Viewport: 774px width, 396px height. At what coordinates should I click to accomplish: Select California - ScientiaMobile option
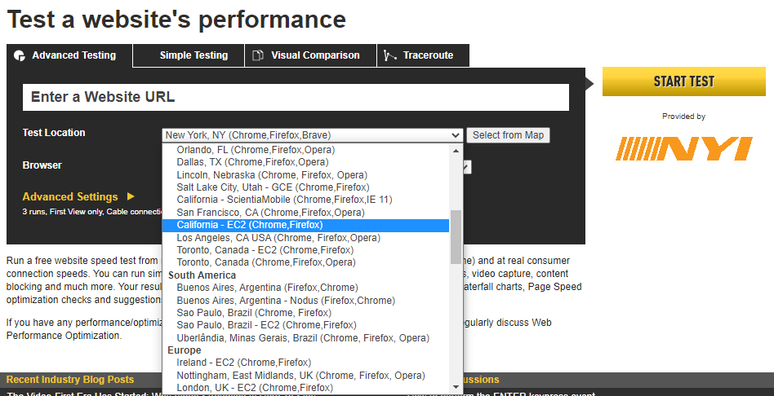click(305, 200)
